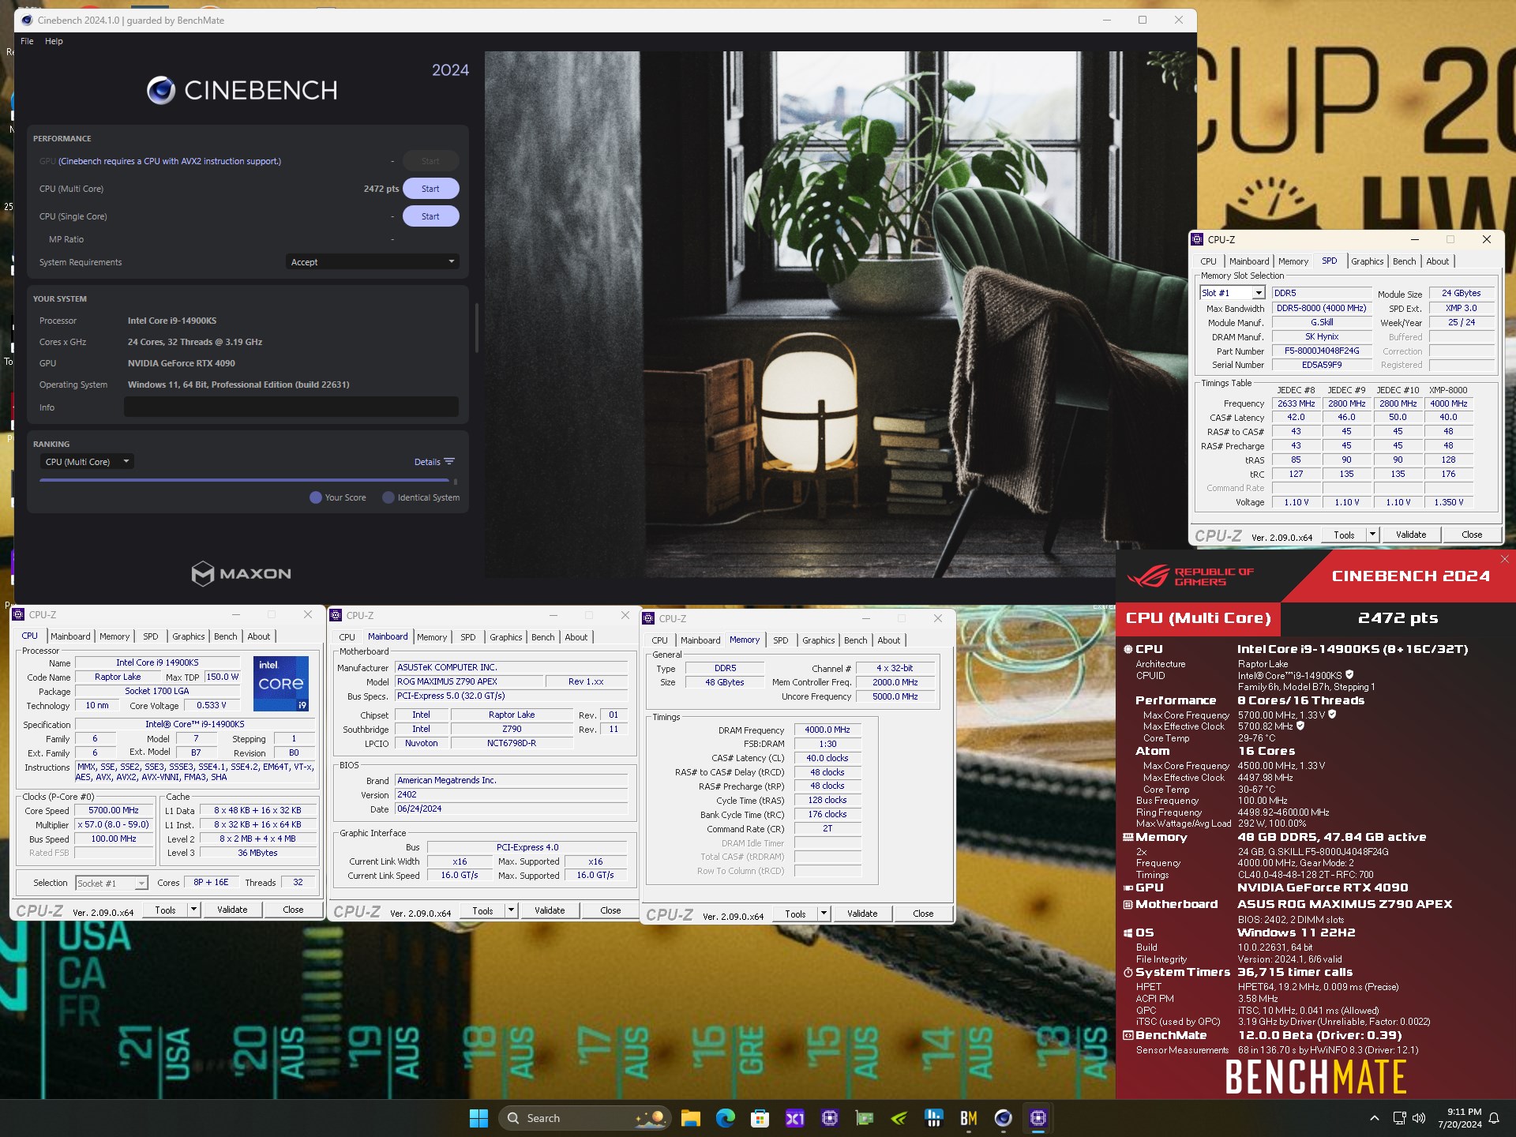Click CPU-Z Mainboard window title icon
This screenshot has width=1516, height=1137.
coord(336,615)
